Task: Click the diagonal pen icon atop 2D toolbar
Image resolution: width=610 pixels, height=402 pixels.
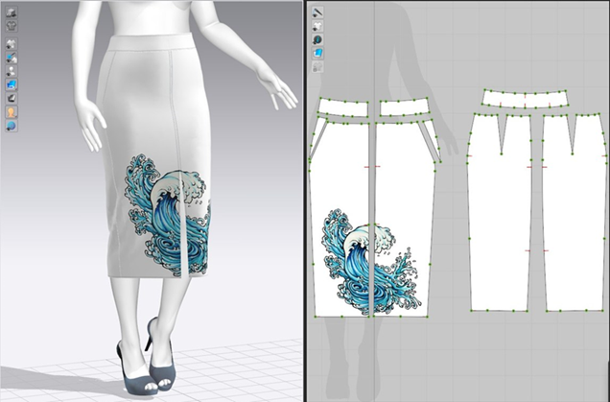Action: point(317,12)
